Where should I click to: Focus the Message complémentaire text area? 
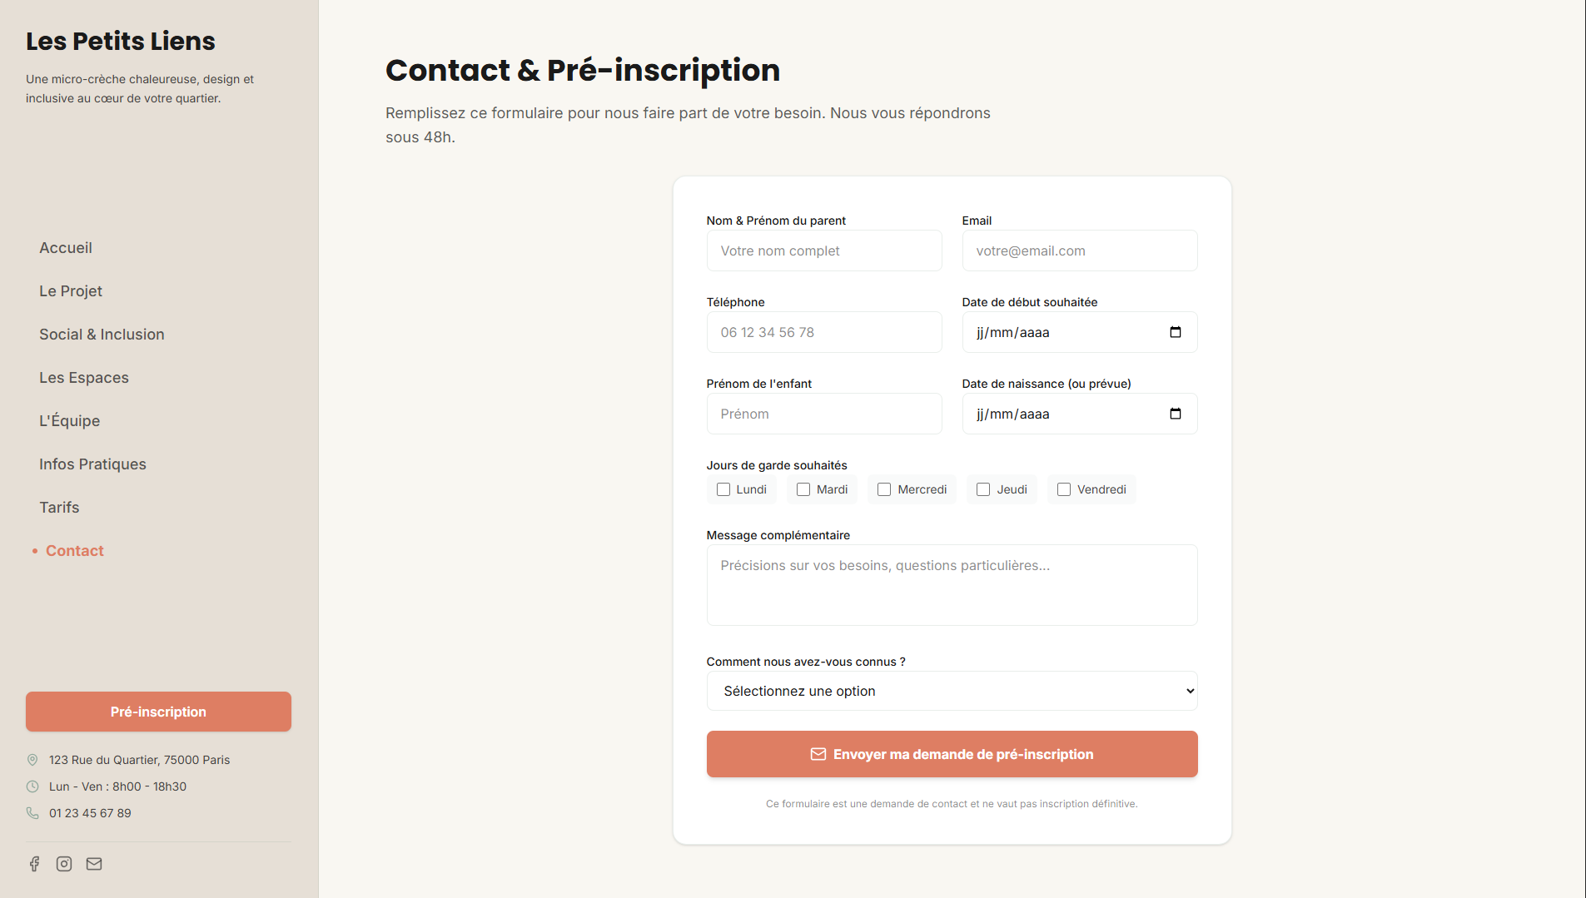tap(952, 585)
